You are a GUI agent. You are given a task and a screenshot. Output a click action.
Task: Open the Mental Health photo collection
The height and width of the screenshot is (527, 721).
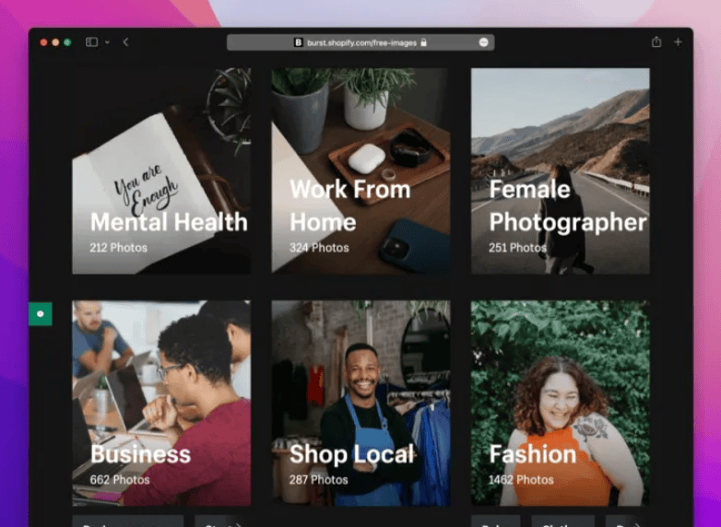pos(161,170)
